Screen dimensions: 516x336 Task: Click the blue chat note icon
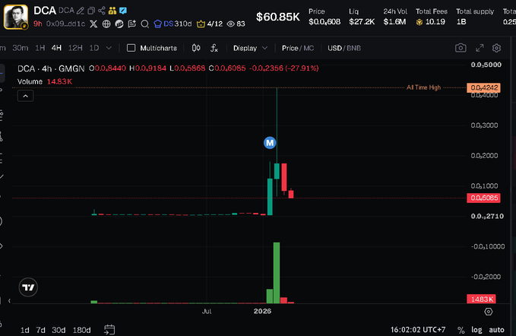[x=123, y=11]
